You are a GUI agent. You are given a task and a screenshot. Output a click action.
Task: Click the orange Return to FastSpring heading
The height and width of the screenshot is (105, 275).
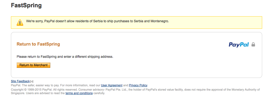(38, 44)
